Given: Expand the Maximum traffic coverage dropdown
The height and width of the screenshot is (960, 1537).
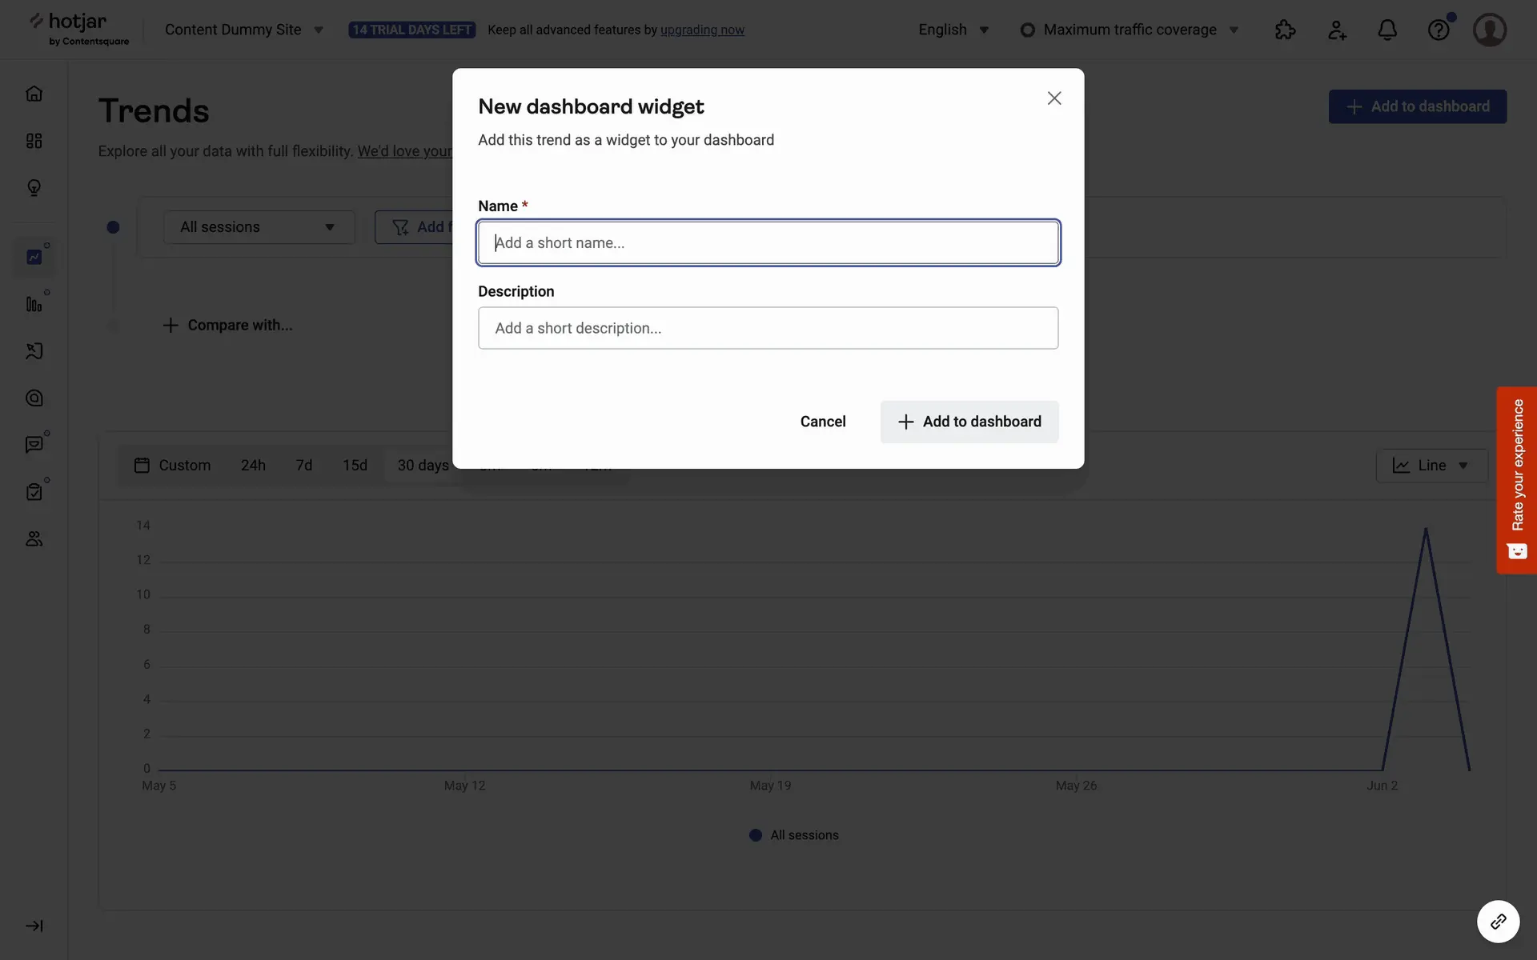Looking at the screenshot, I should pyautogui.click(x=1130, y=30).
